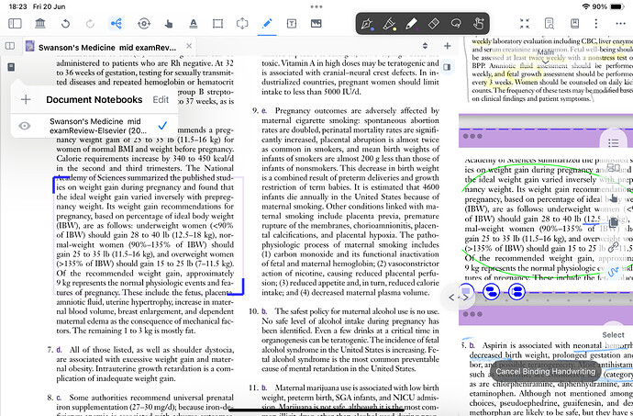Collapse the mindmap panel with arrow handle

pyautogui.click(x=458, y=298)
